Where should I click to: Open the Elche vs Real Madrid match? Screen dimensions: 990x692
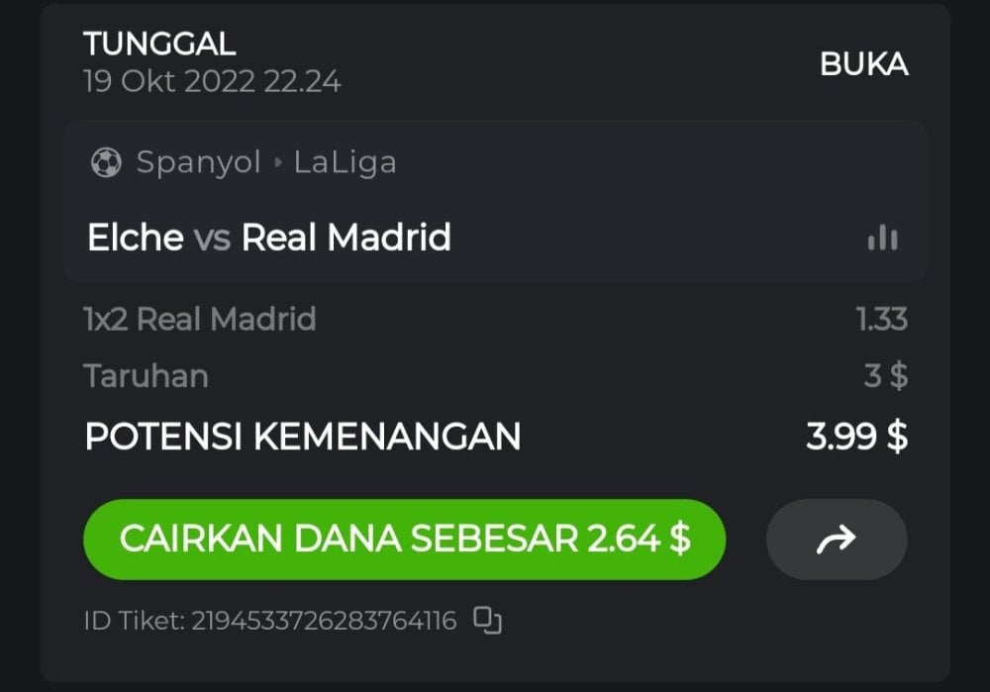(x=269, y=238)
